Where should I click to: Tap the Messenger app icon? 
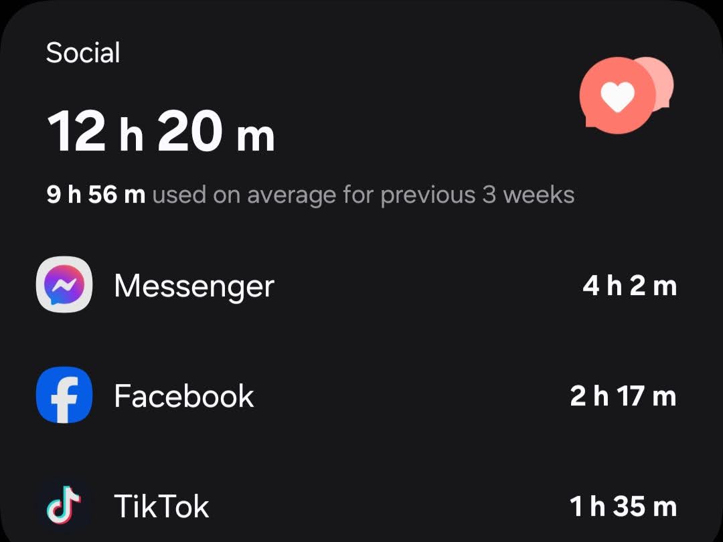click(x=64, y=284)
